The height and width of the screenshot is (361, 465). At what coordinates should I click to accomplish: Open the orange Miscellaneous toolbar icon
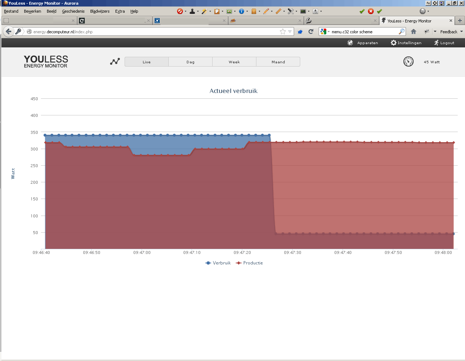point(254,11)
